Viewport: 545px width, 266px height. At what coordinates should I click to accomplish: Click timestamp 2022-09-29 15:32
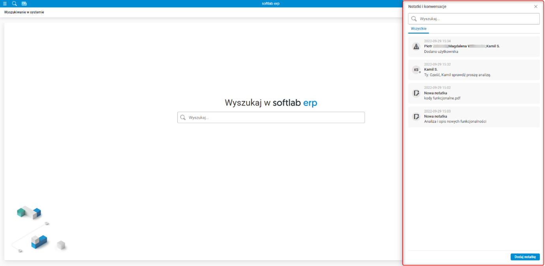[437, 64]
